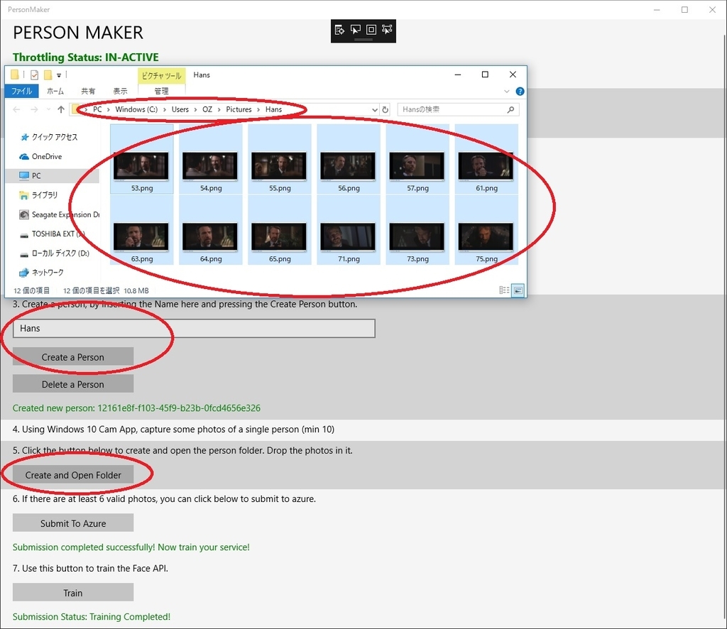Select ローカル ディスク (D:) in navigation pane
Screen dimensions: 727x629
click(x=60, y=253)
